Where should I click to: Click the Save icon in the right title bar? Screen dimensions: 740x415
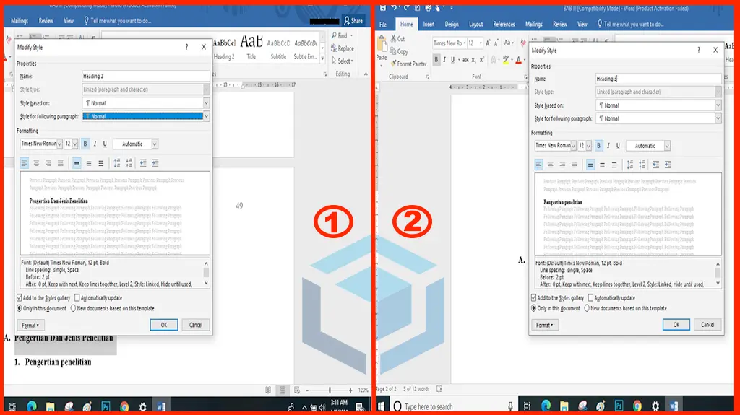[383, 7]
